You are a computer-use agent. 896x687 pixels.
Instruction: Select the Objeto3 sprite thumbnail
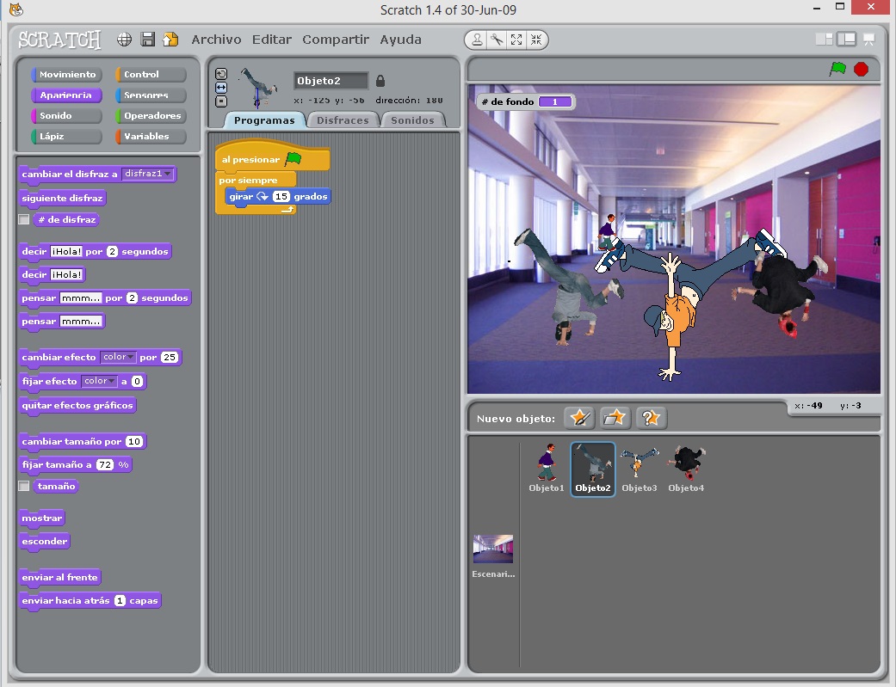click(x=639, y=464)
